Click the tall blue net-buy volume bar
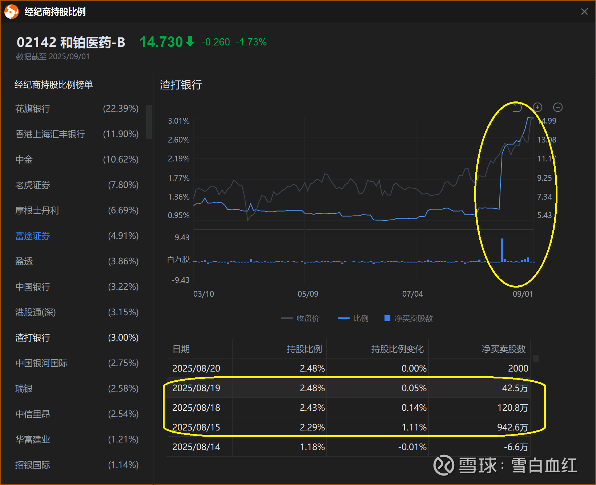Viewport: 596px width, 485px height. 502,250
